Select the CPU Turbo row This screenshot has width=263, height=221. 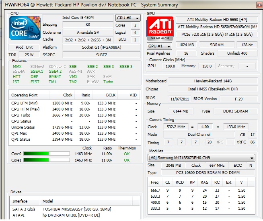pyautogui.click(x=74, y=115)
